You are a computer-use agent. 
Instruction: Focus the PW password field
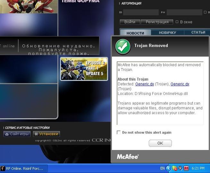tap(184, 12)
